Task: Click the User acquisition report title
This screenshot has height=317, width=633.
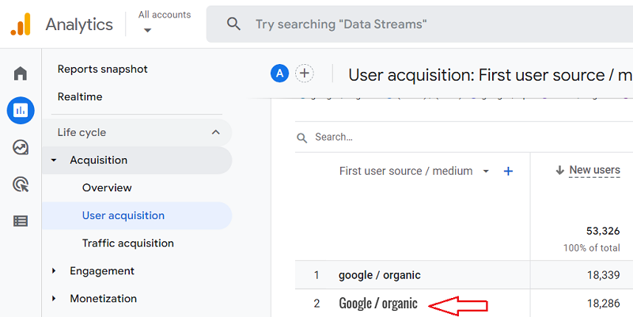Action: [491, 75]
